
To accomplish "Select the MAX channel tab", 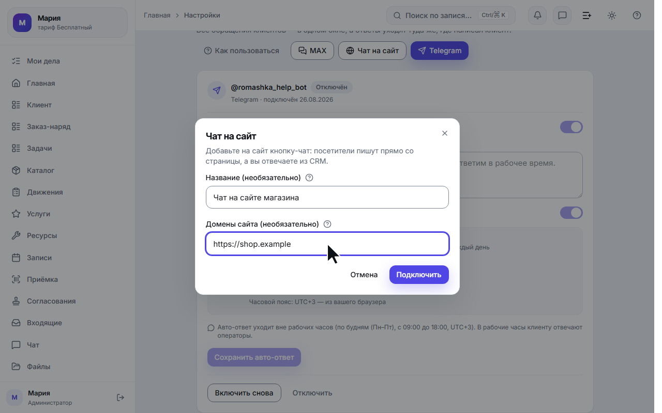I will (x=312, y=51).
